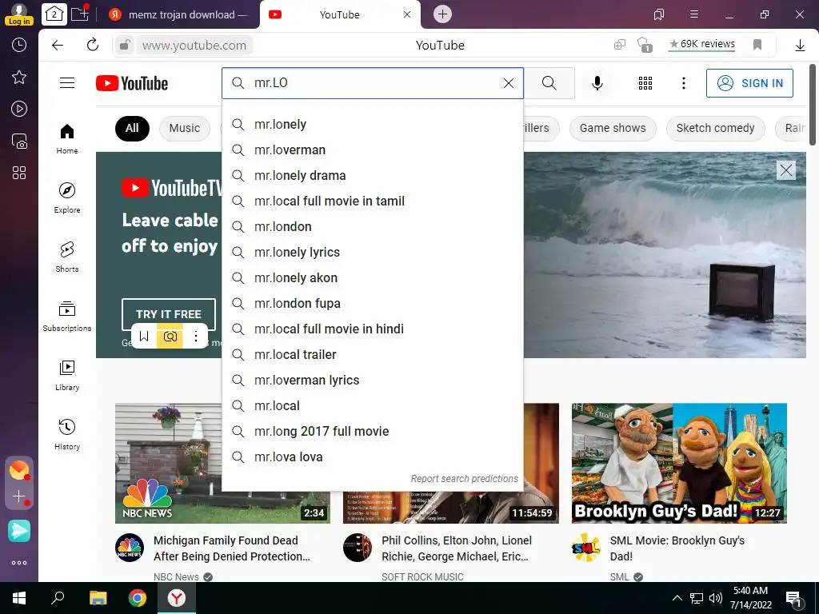Image resolution: width=819 pixels, height=614 pixels.
Task: Open the NBC News video thumbnail
Action: (222, 463)
